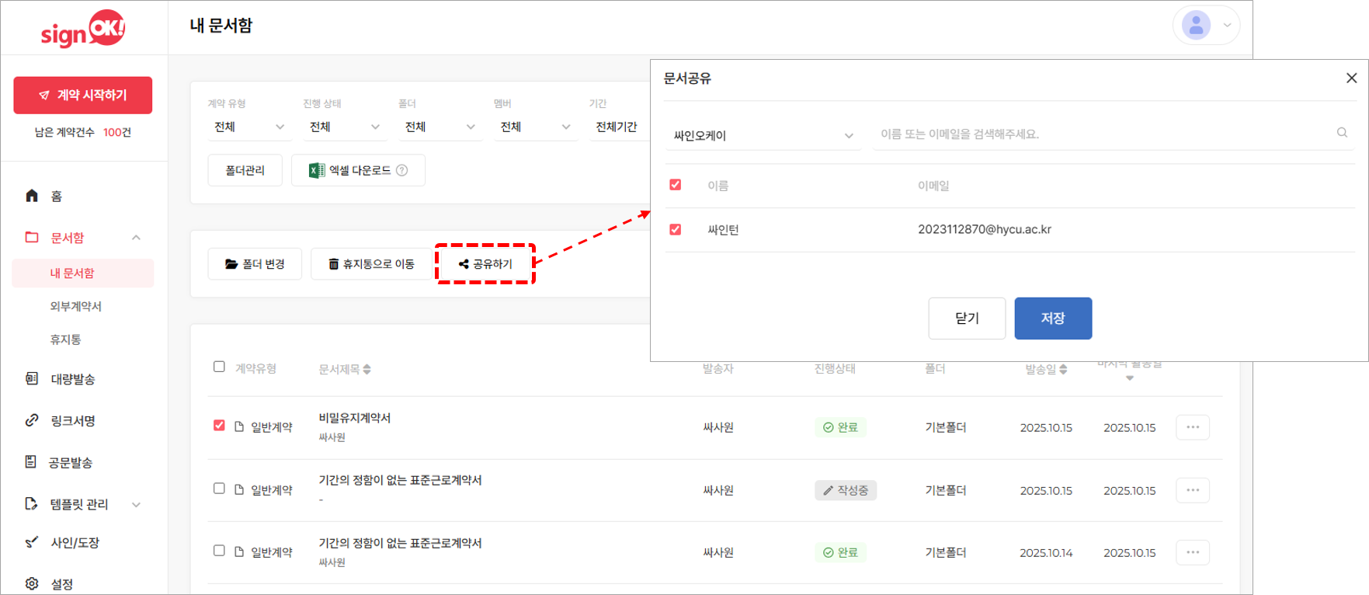Open the 폴더 filter dropdown

[x=440, y=127]
